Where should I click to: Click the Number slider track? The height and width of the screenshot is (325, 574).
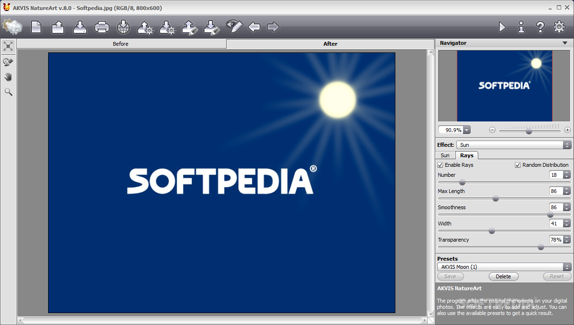(x=504, y=182)
